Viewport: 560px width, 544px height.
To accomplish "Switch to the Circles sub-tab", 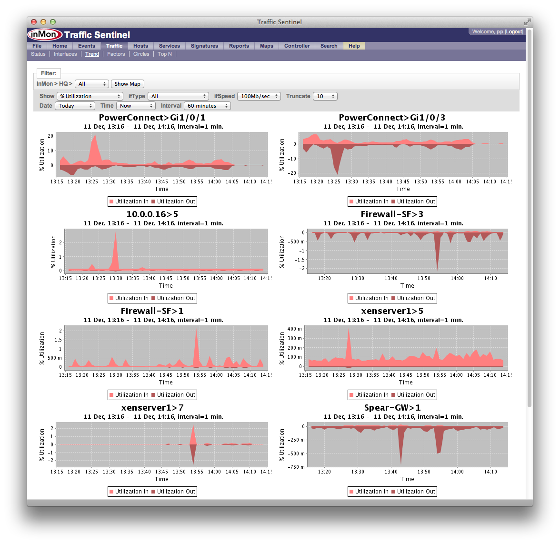I will click(x=141, y=54).
